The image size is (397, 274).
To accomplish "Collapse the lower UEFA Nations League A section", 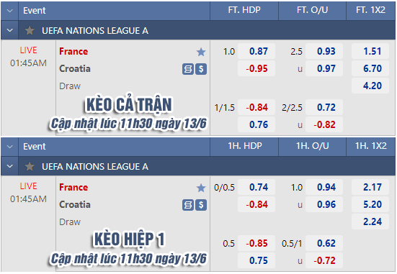I will click(9, 166).
